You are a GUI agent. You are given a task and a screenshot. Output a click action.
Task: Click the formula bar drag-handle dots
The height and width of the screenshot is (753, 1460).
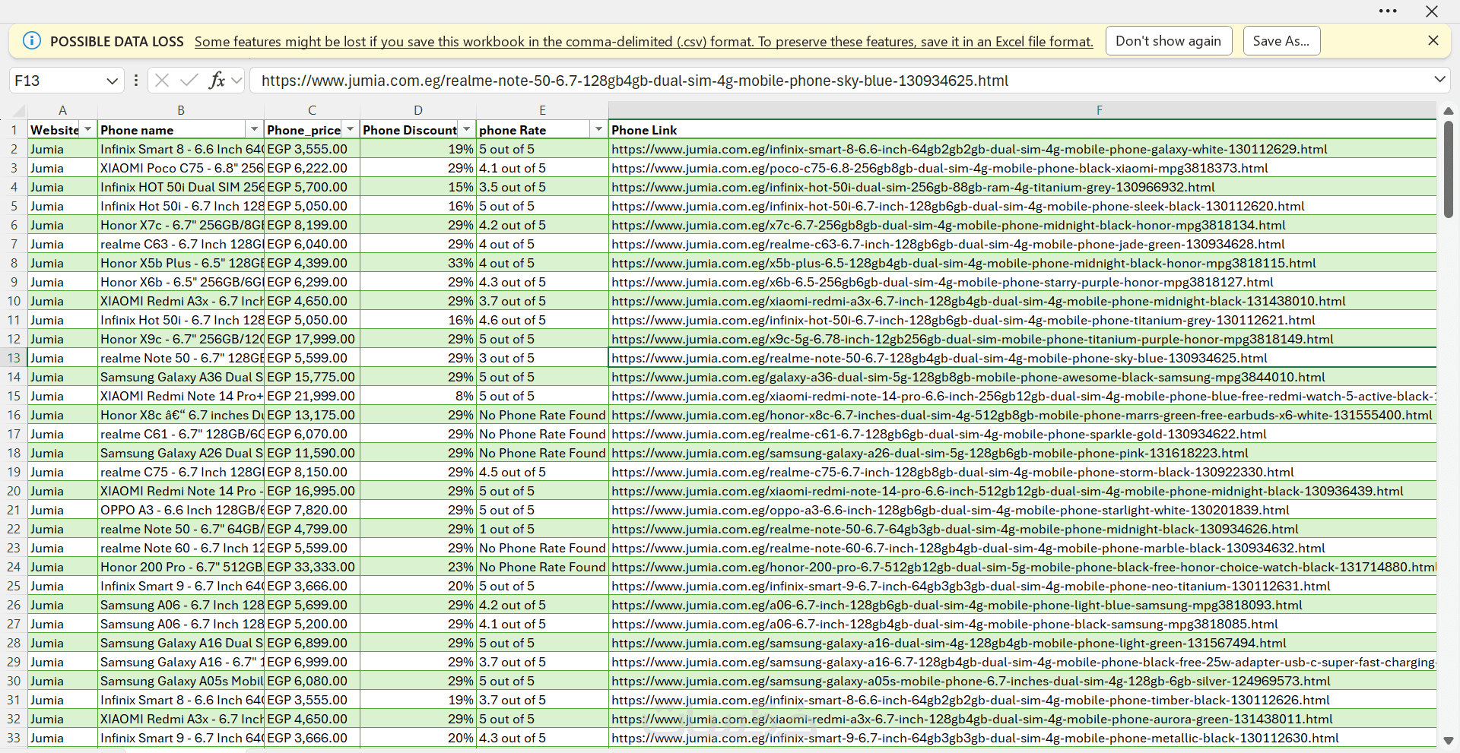(x=135, y=81)
